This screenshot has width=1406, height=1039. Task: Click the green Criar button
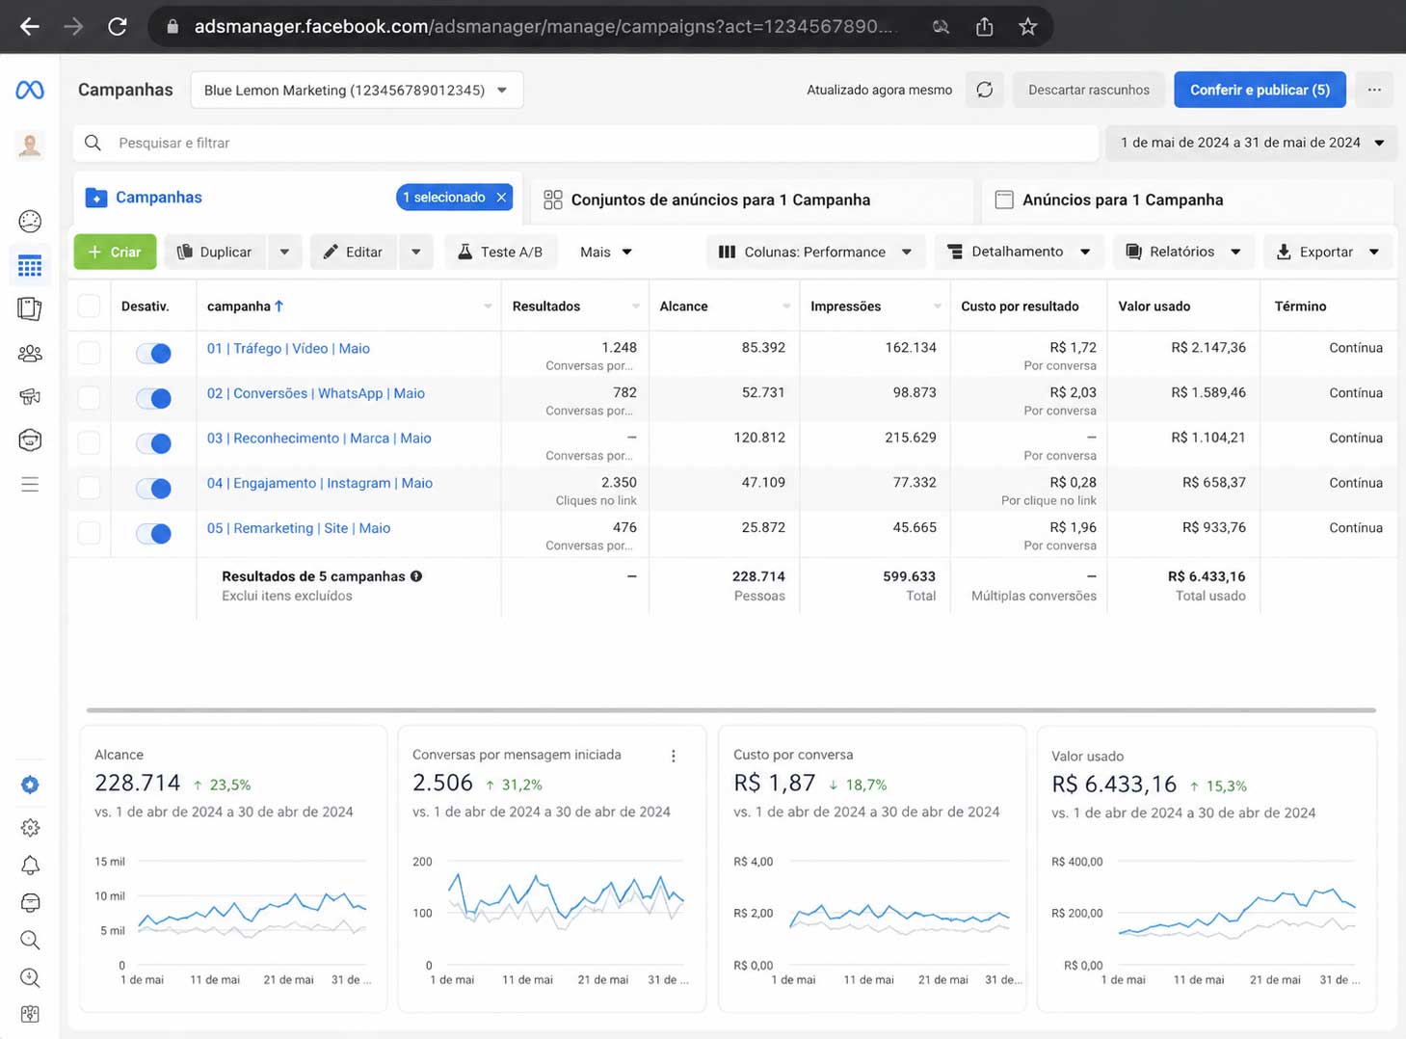pyautogui.click(x=115, y=252)
